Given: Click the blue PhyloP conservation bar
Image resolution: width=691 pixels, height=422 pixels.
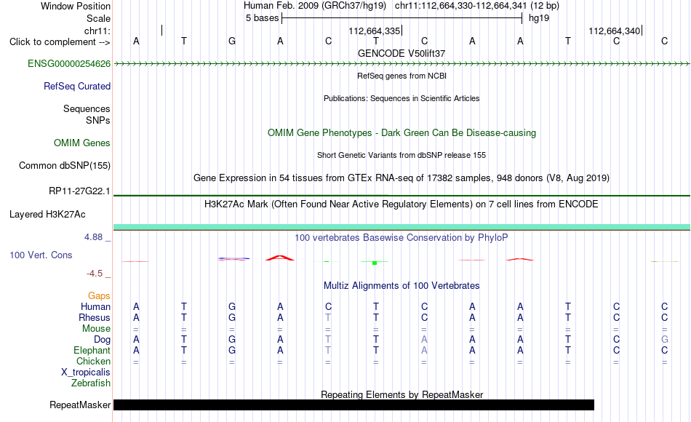Looking at the screenshot, I should click(233, 258).
